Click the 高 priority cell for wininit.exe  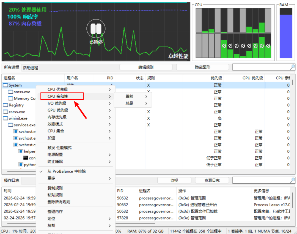tap(219, 118)
